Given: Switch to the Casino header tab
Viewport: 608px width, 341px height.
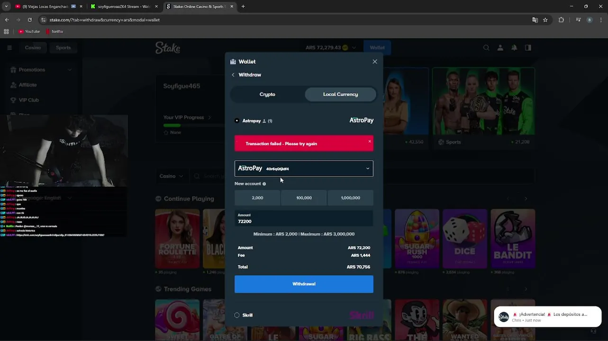Looking at the screenshot, I should [x=33, y=47].
